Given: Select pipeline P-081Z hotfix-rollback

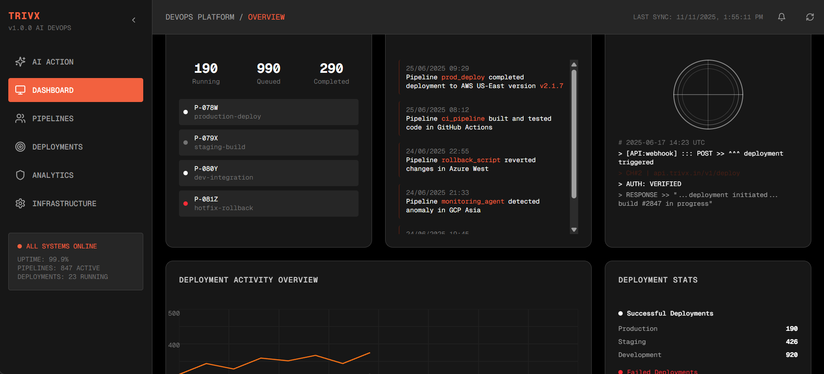Looking at the screenshot, I should click(x=269, y=204).
